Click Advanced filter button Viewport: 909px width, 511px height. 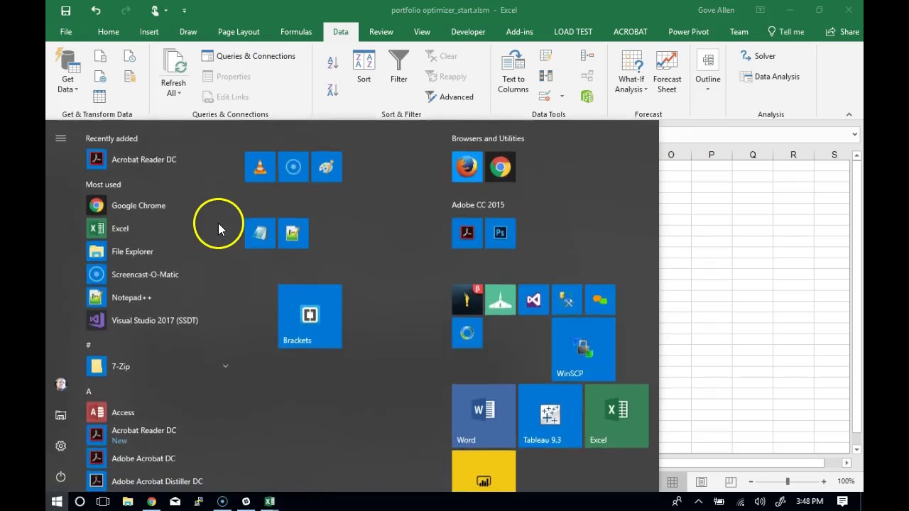coord(450,97)
